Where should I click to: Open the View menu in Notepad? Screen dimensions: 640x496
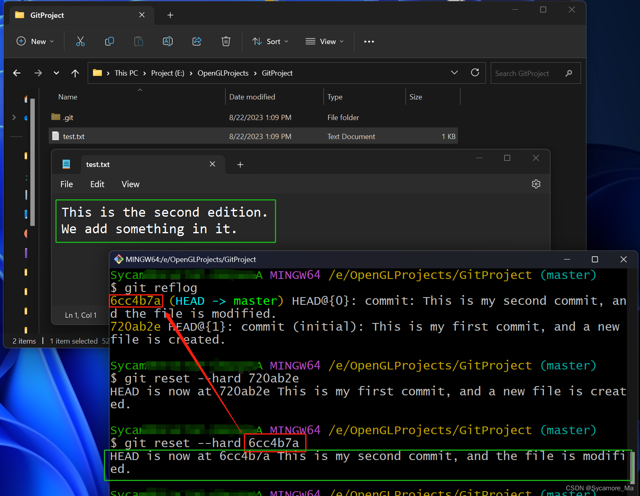coord(131,184)
